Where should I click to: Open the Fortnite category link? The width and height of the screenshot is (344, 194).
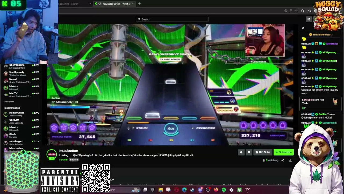click(63, 160)
